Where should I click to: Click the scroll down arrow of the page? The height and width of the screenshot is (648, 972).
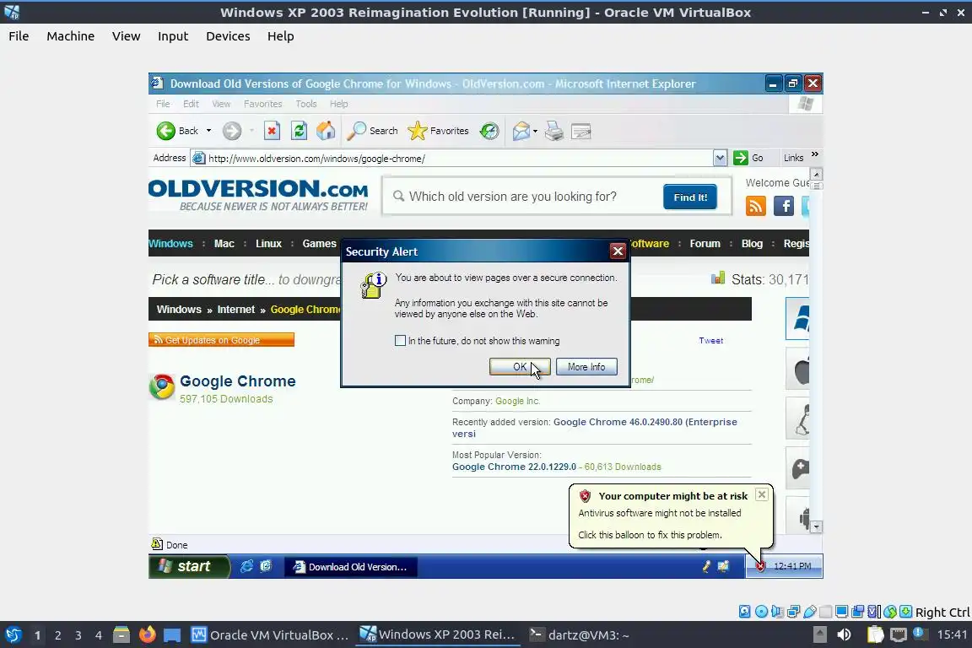[817, 527]
